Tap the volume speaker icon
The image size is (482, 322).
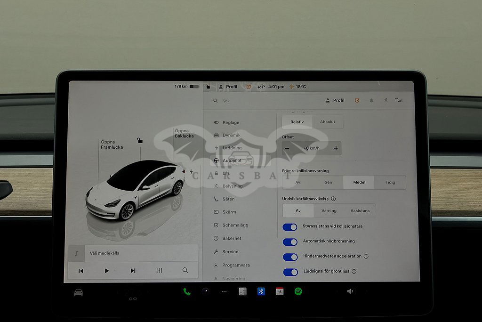coord(350,291)
